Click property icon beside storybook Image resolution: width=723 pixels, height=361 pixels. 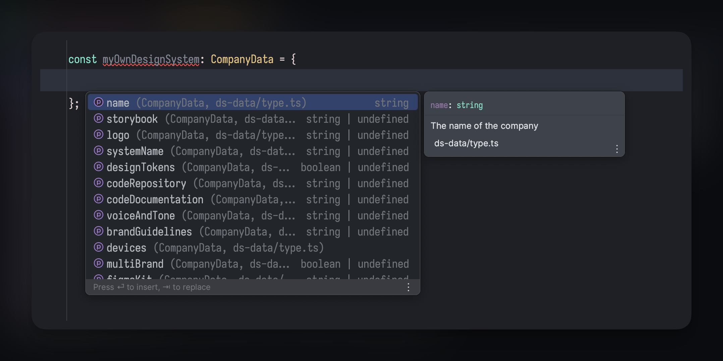[98, 118]
